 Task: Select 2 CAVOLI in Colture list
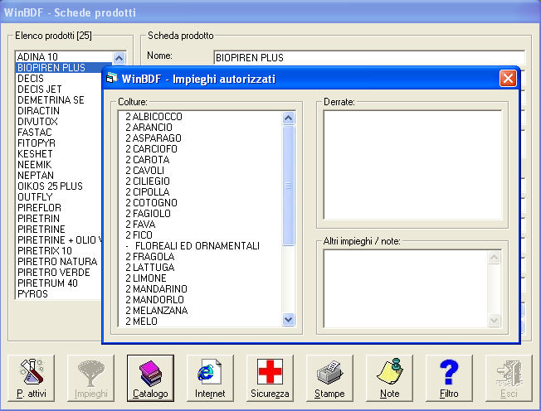[x=201, y=170]
